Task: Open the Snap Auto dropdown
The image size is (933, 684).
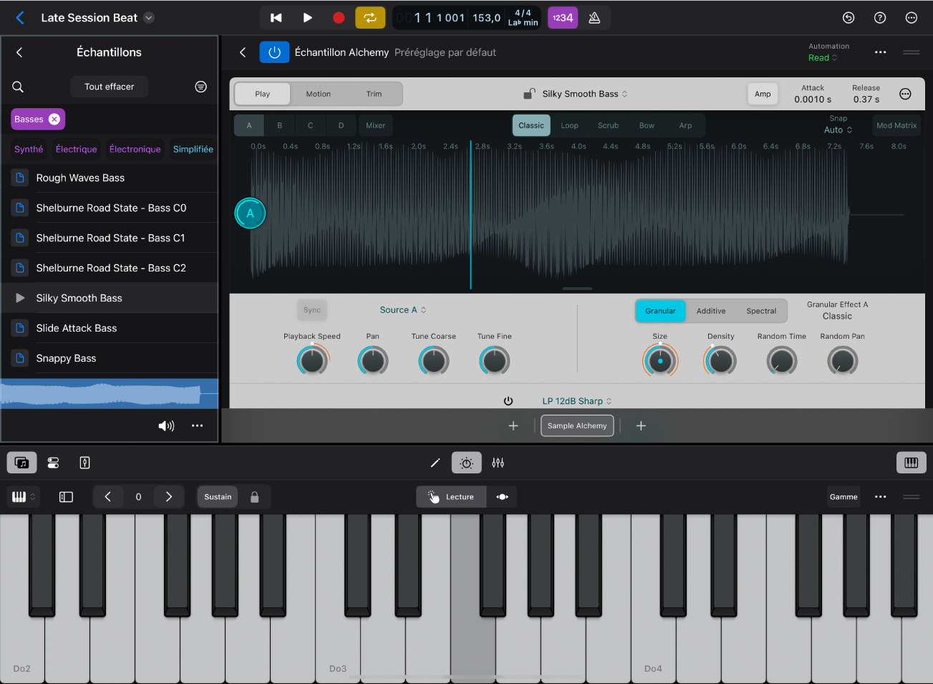Action: click(837, 130)
